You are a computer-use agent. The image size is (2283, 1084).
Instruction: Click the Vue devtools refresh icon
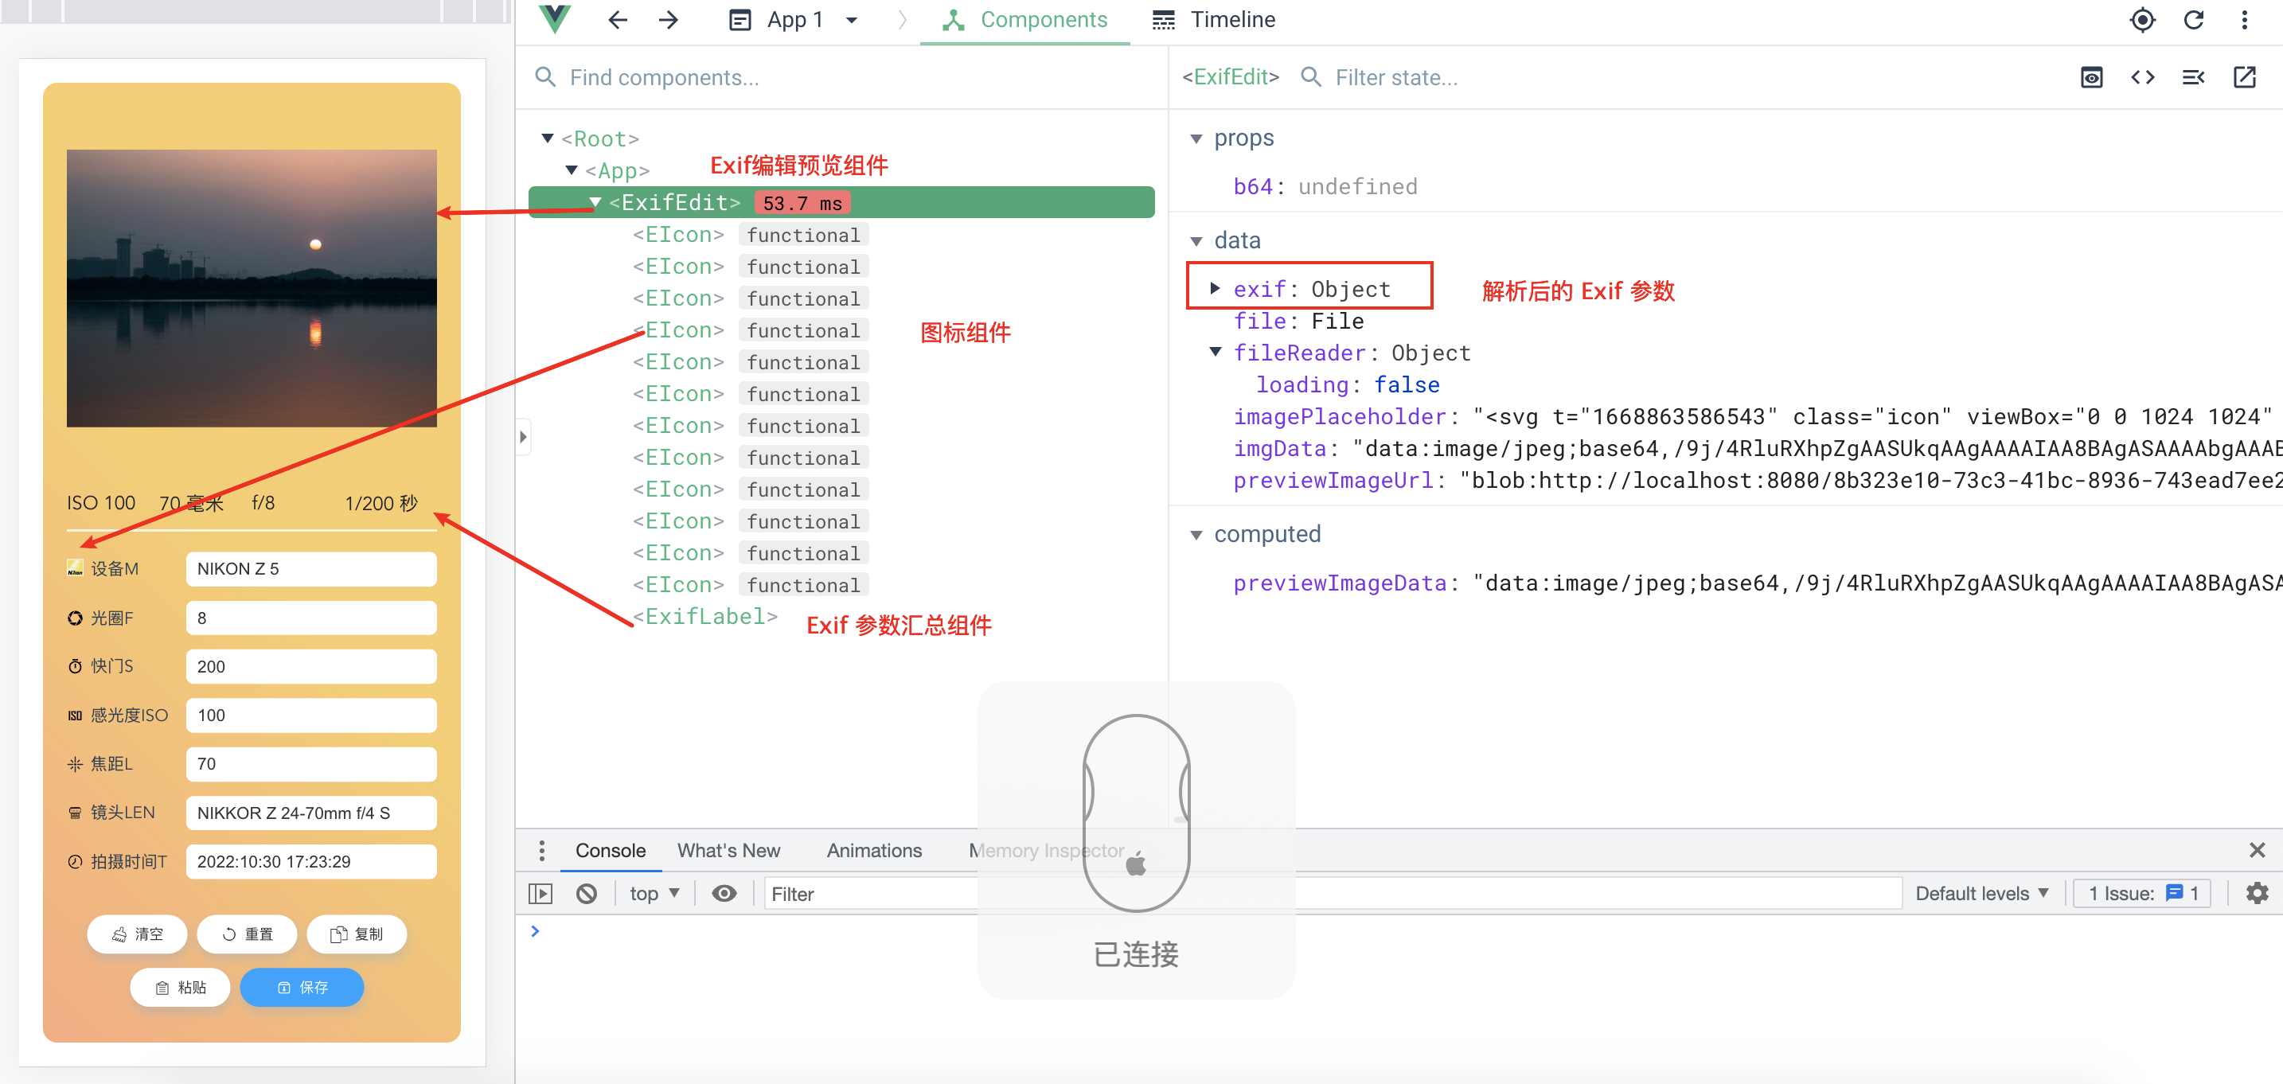click(2194, 20)
